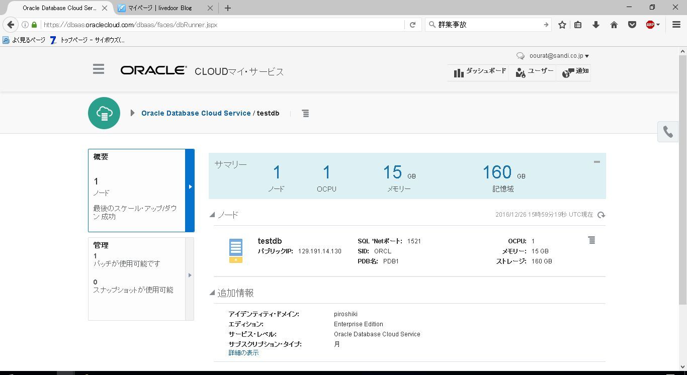This screenshot has height=375, width=687.
Task: Go to the Firefox home page icon
Action: pos(614,25)
